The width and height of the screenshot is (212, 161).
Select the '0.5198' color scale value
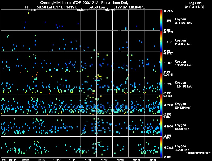pos(168,96)
